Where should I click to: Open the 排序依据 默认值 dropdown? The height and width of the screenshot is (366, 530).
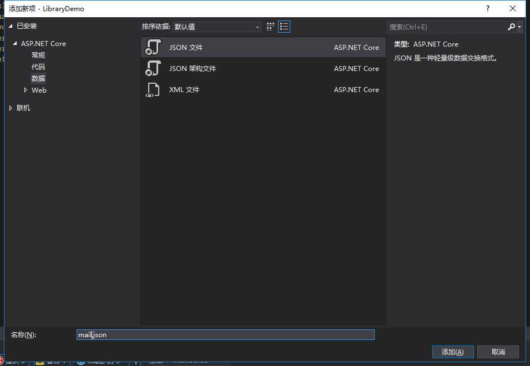point(216,27)
